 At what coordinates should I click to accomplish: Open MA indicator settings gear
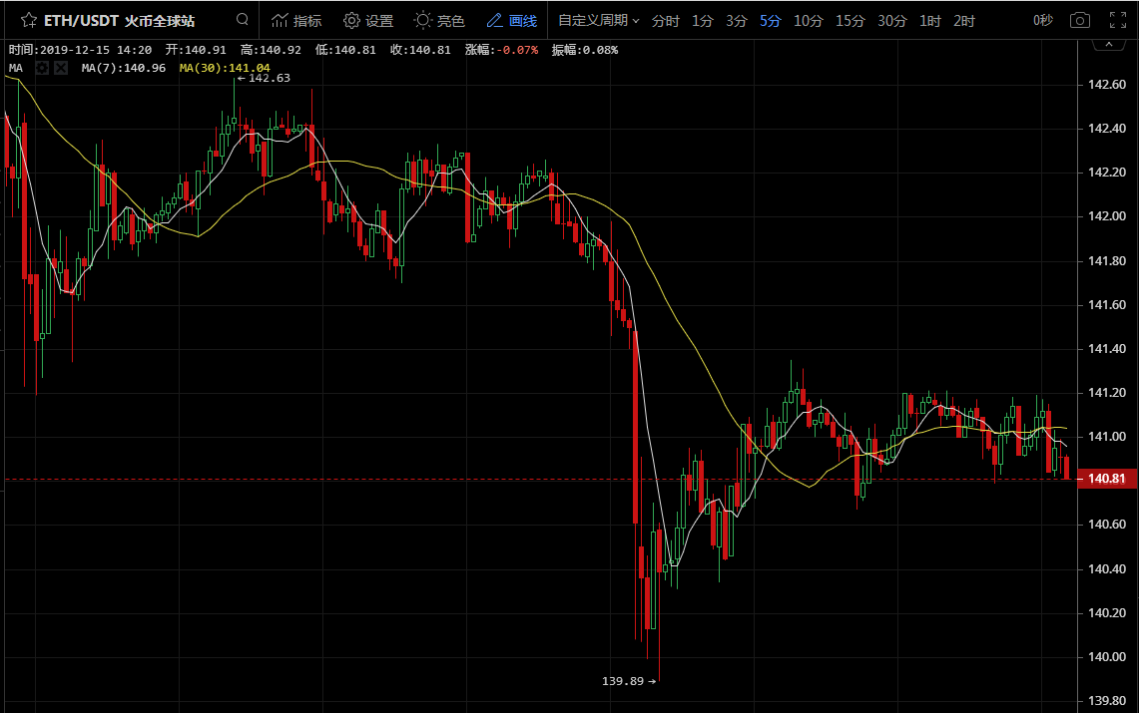click(x=42, y=68)
